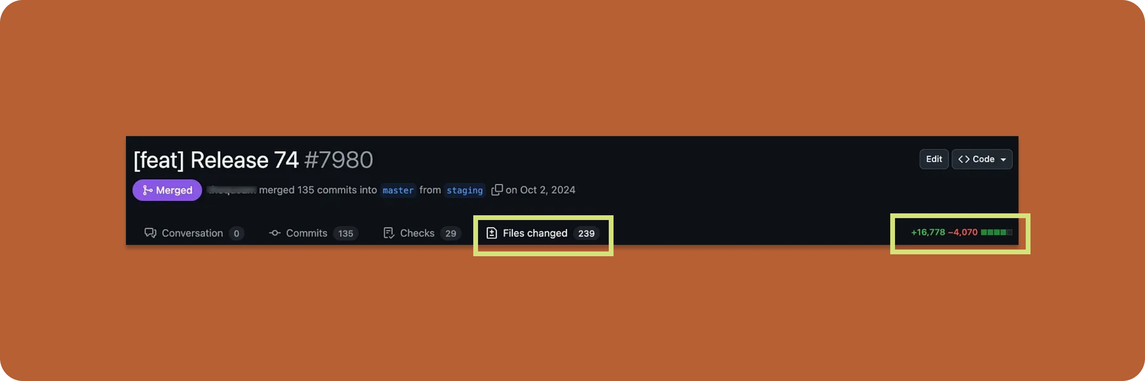Image resolution: width=1145 pixels, height=381 pixels.
Task: Click the Files changed diff icon
Action: [x=491, y=233]
